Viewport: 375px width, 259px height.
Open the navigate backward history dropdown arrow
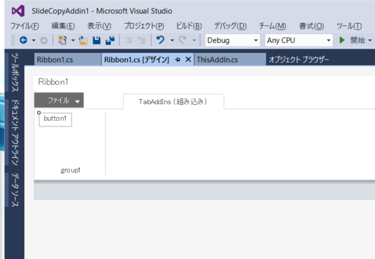tap(34, 40)
